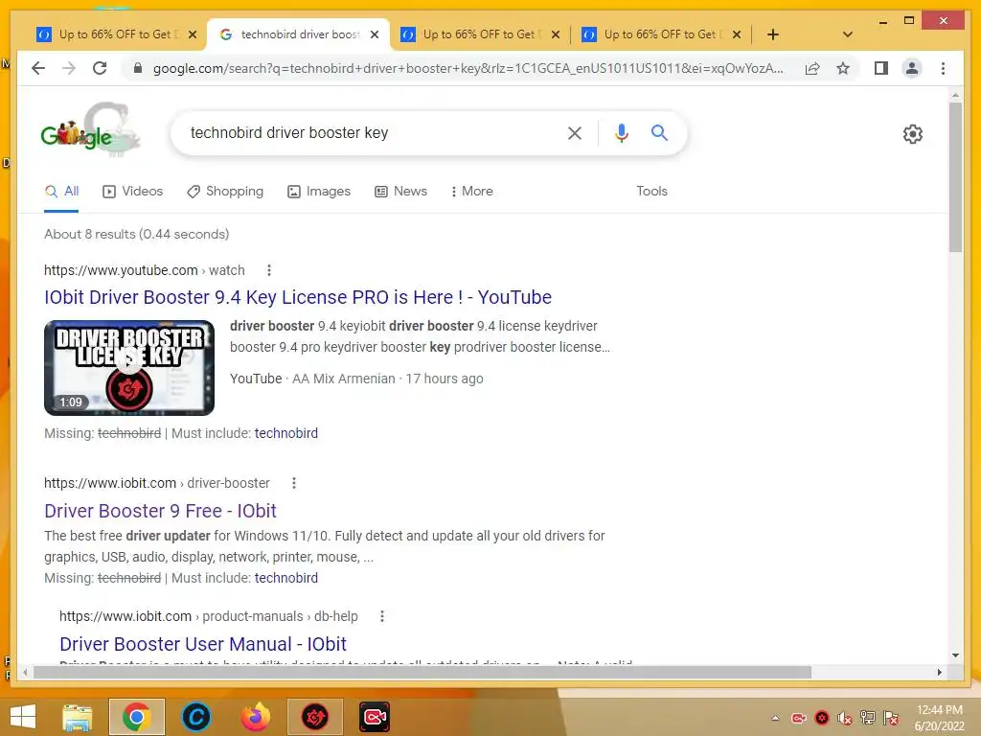Click the vertical scrollbar thumb
This screenshot has width=981, height=736.
pos(955,176)
